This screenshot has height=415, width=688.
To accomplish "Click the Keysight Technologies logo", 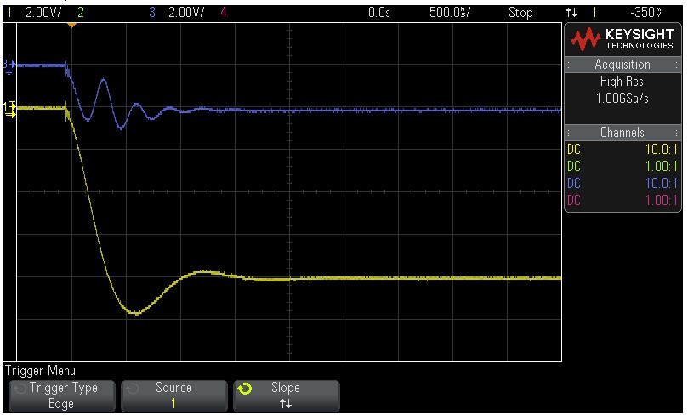I will point(623,39).
